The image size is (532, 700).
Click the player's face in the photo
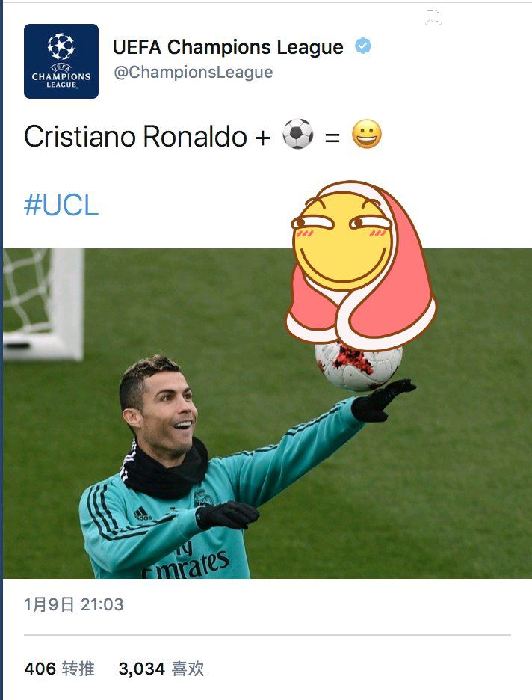point(169,410)
